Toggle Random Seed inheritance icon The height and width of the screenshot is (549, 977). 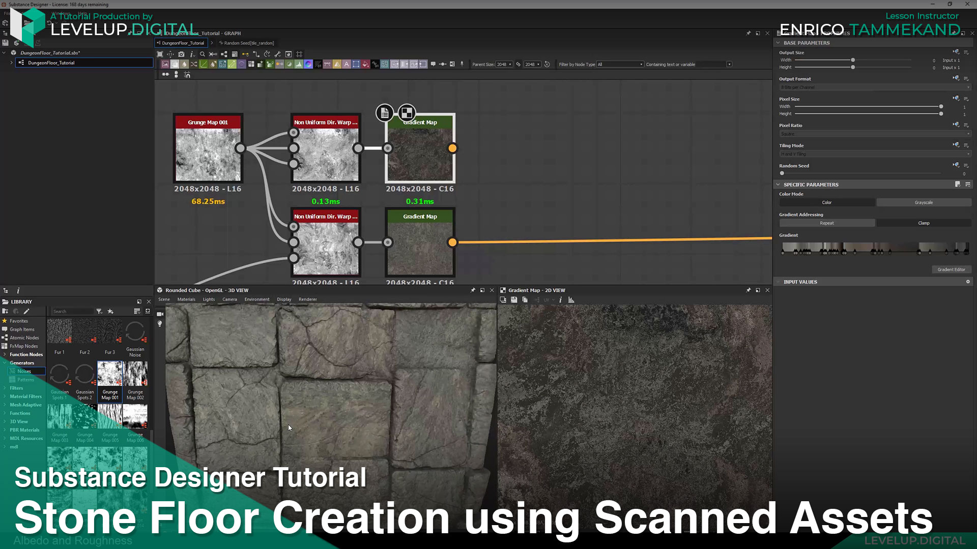(956, 165)
